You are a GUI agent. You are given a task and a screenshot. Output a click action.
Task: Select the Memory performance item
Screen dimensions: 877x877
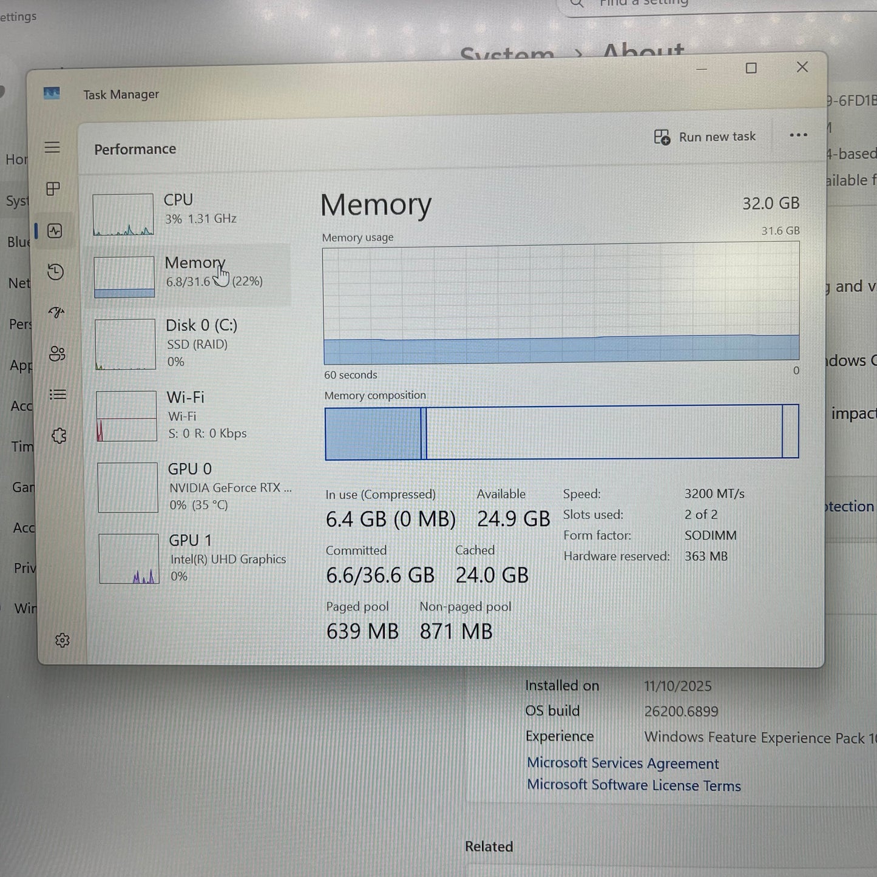pos(188,274)
